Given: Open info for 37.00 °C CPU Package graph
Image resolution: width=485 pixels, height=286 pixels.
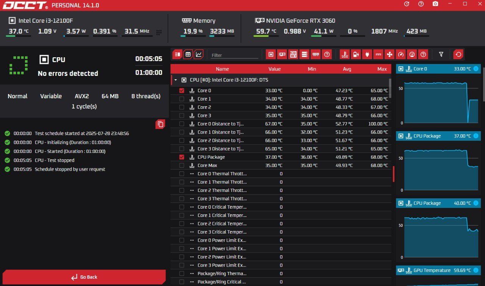Looking at the screenshot, I should point(476,136).
